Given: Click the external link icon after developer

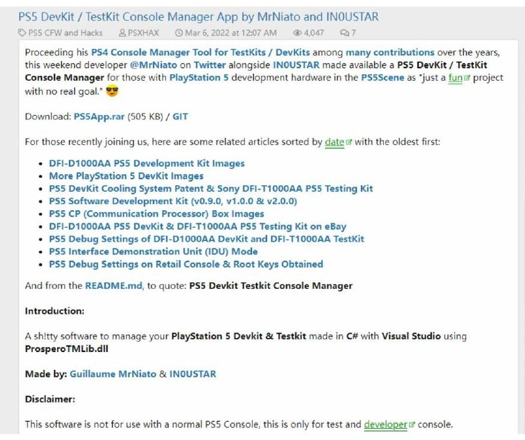Looking at the screenshot, I should 411,425.
